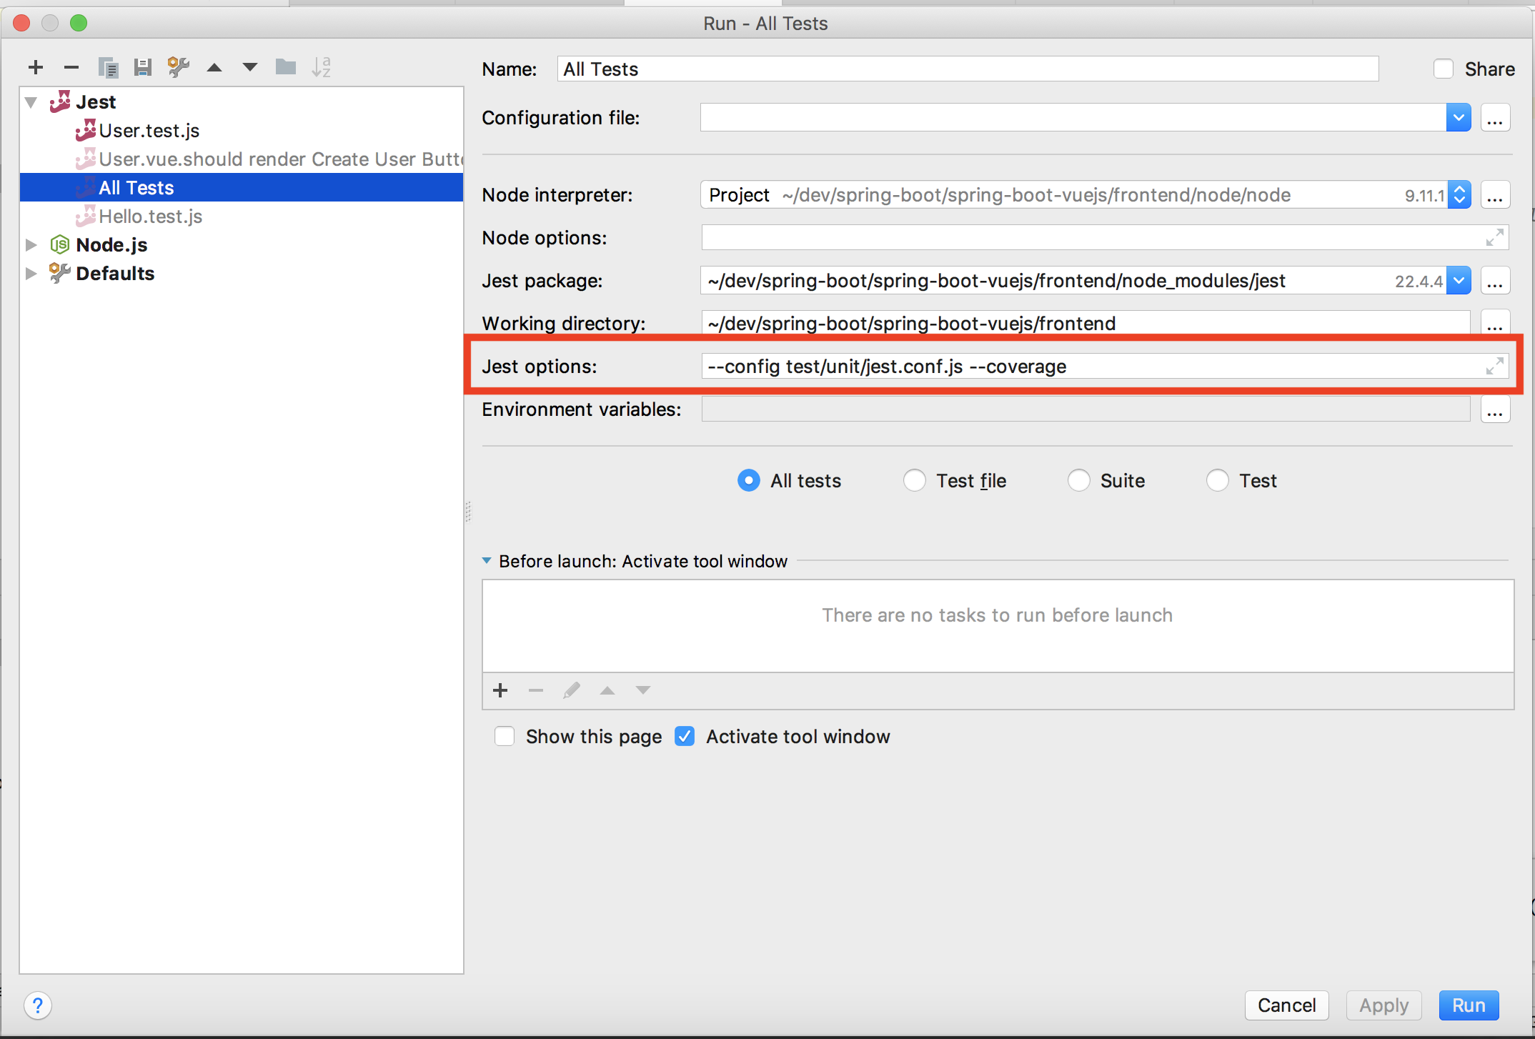Disable the 'Activate tool window' checkbox

[x=685, y=736]
